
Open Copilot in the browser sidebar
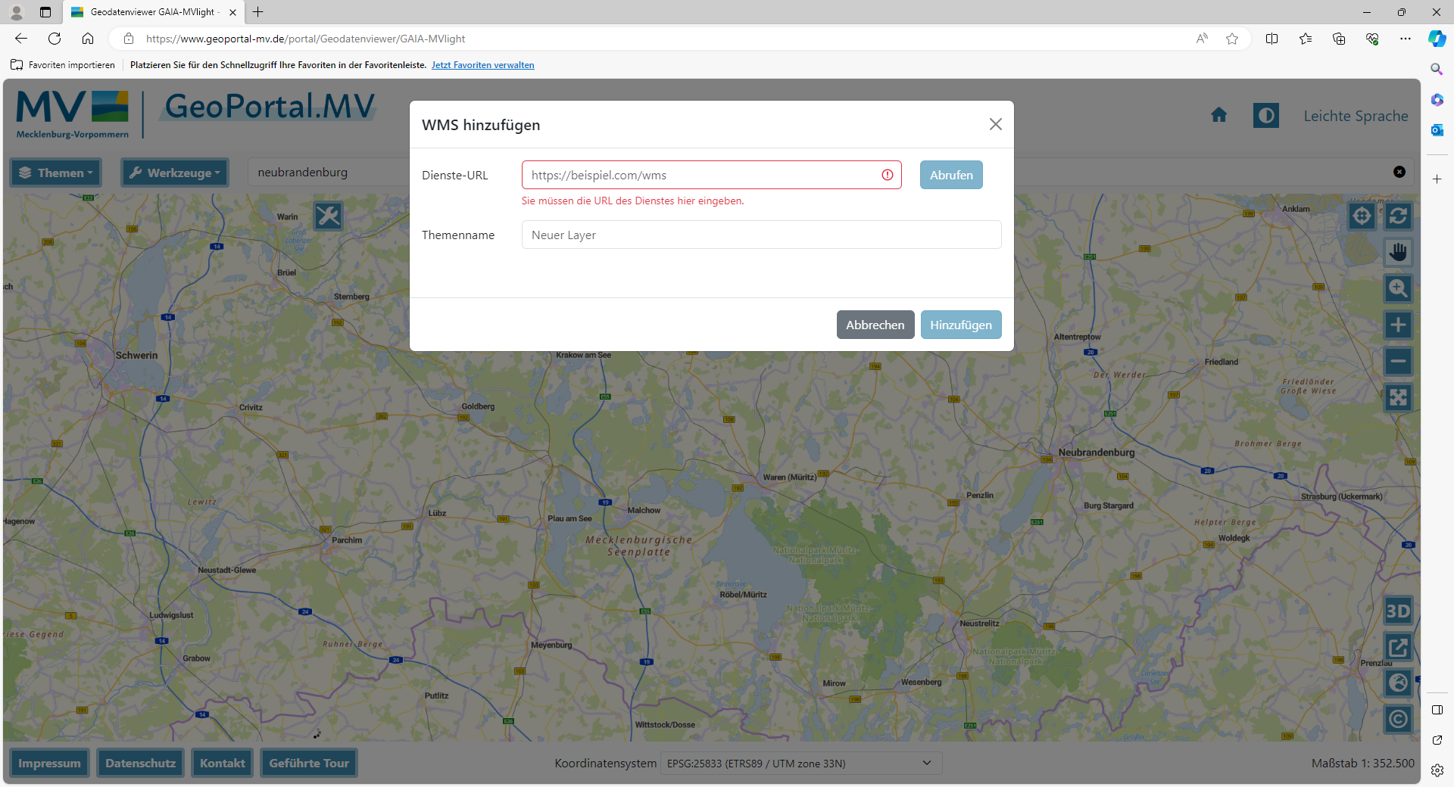click(x=1437, y=39)
